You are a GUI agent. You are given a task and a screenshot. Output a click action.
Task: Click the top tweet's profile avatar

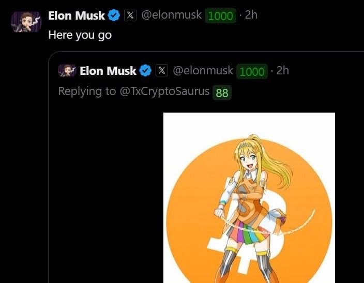pos(26,21)
